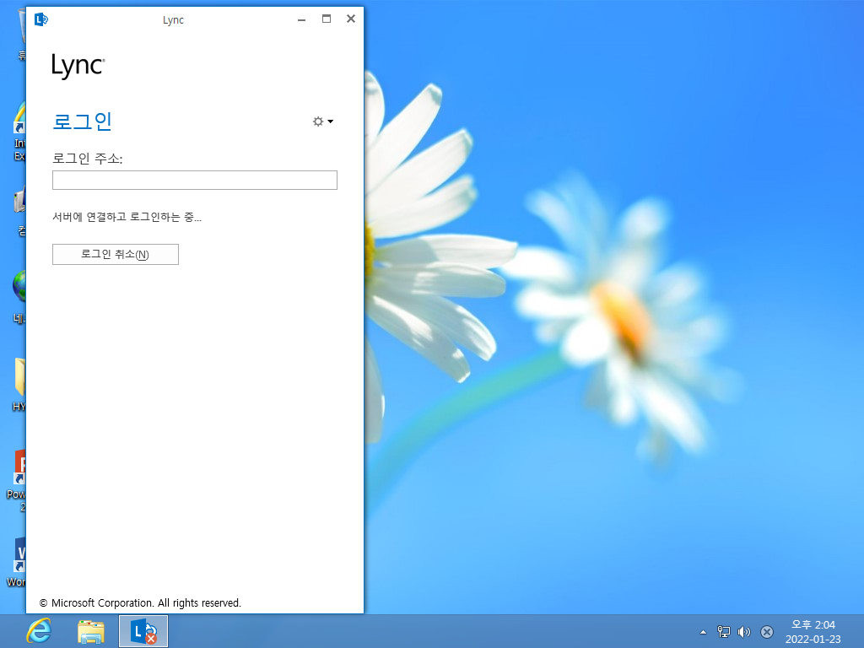Image resolution: width=864 pixels, height=648 pixels.
Task: Select the HY folder desktop icon
Action: pyautogui.click(x=19, y=385)
